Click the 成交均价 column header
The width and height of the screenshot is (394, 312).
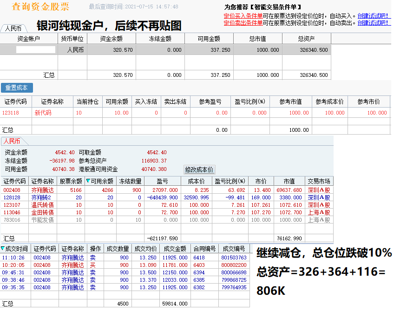tap(145, 249)
